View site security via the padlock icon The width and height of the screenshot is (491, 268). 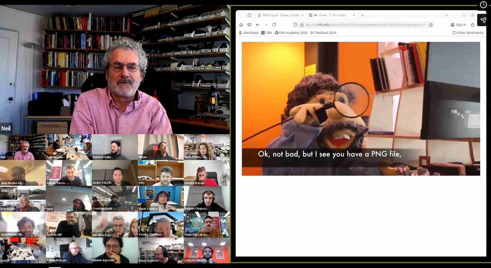pyautogui.click(x=302, y=25)
